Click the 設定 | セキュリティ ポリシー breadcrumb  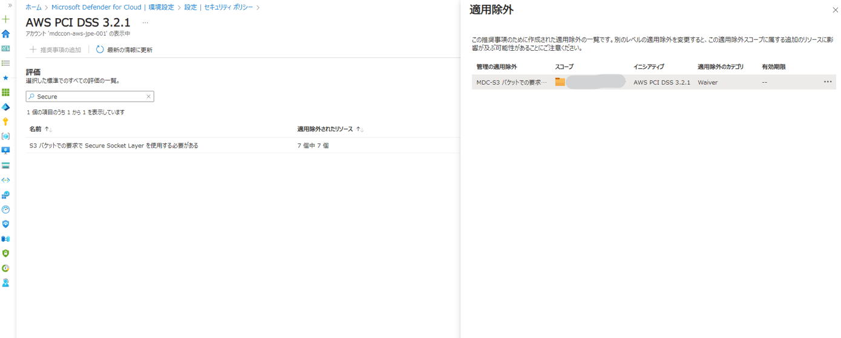pyautogui.click(x=219, y=7)
